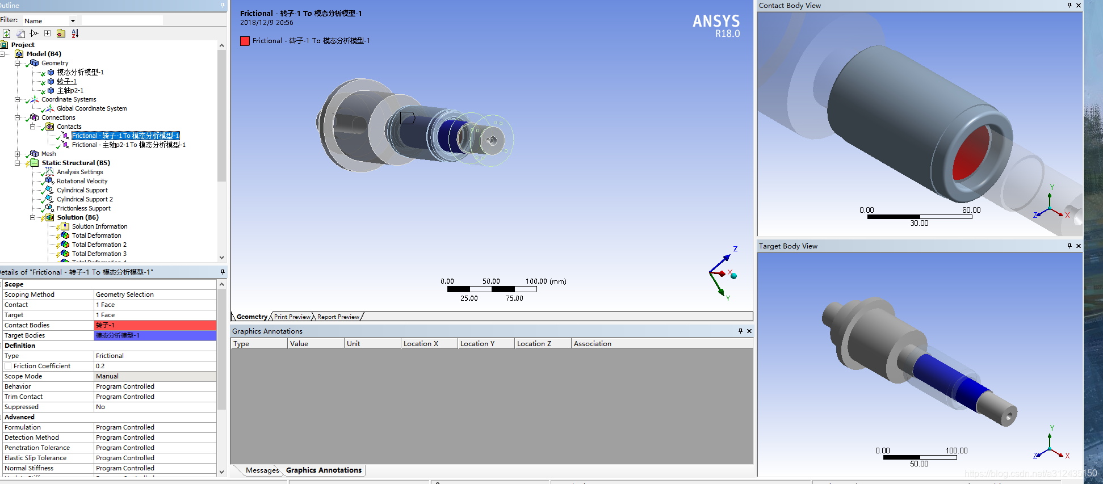Click the Association column header
Viewport: 1103px width, 484px height.
point(662,343)
